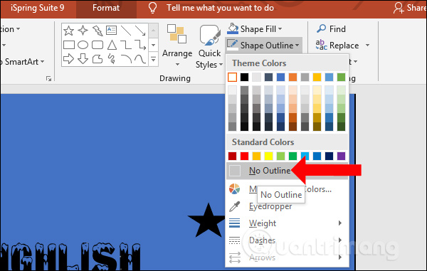
Task: Select the dark blue-gray theme color swatch
Action: click(268, 78)
